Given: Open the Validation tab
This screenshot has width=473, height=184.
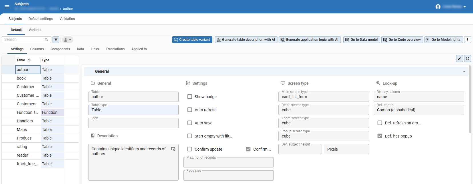Looking at the screenshot, I should [x=67, y=19].
